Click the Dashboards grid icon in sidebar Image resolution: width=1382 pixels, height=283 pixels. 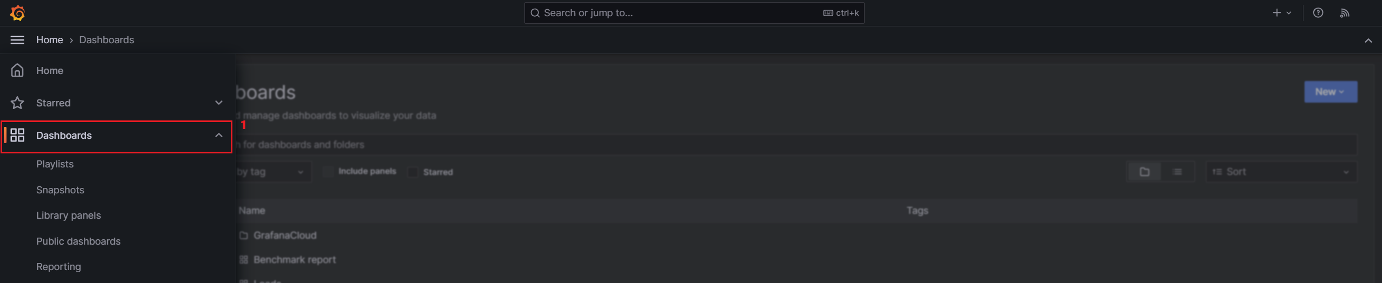17,136
